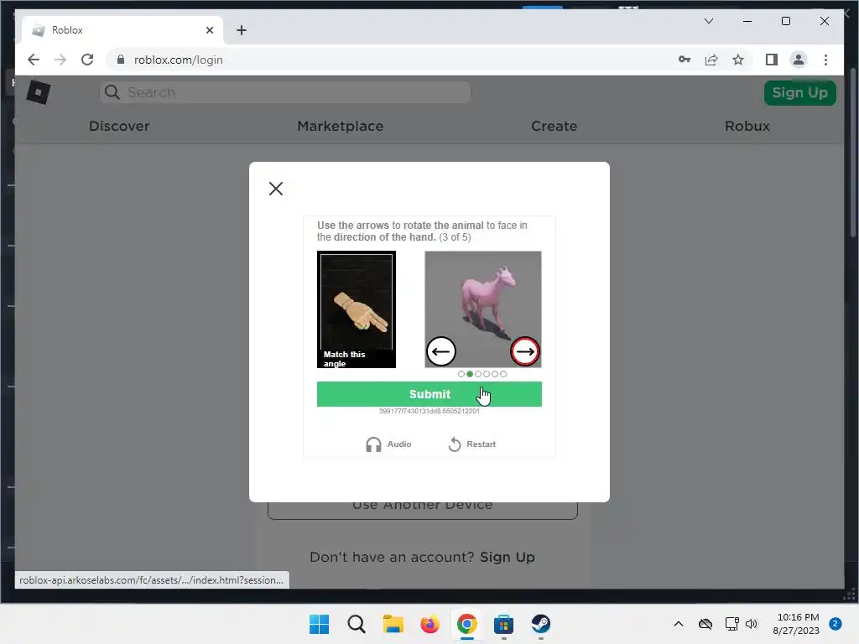Share this page icon
Image resolution: width=859 pixels, height=644 pixels.
tap(711, 60)
